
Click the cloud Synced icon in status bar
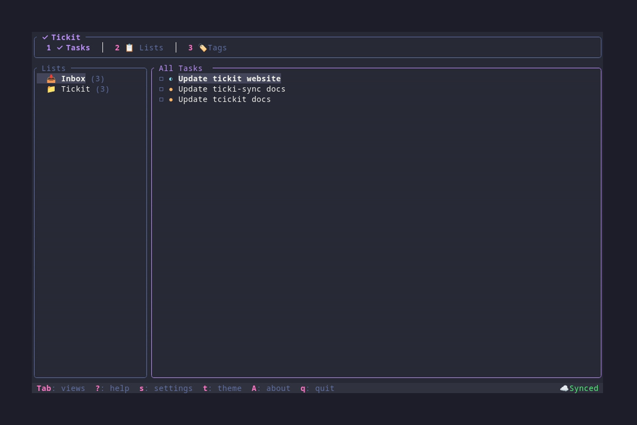click(564, 388)
